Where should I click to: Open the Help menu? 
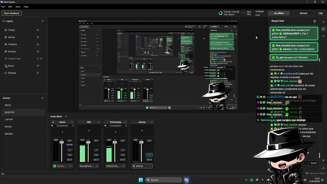(x=26, y=7)
